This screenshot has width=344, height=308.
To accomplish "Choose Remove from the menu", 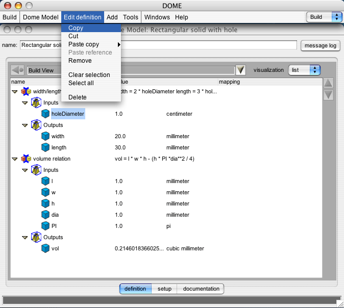I will tap(91, 61).
